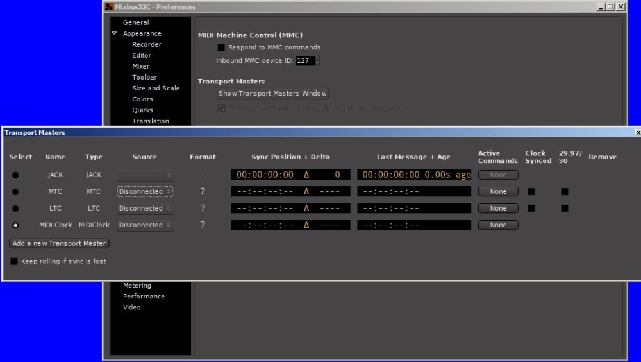The image size is (641, 362).
Task: Minimize the Preferences window
Action: 601,7
